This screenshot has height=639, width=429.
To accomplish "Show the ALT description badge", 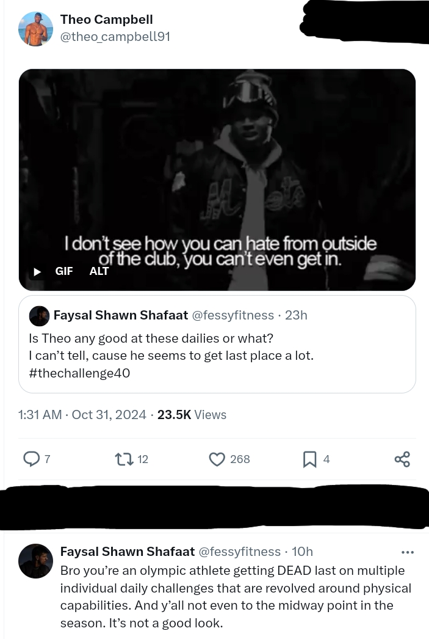I will pyautogui.click(x=99, y=271).
